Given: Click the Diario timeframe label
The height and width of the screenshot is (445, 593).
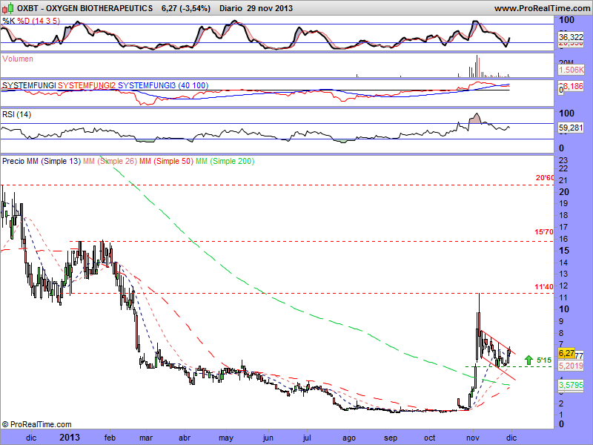Looking at the screenshot, I should [x=231, y=8].
